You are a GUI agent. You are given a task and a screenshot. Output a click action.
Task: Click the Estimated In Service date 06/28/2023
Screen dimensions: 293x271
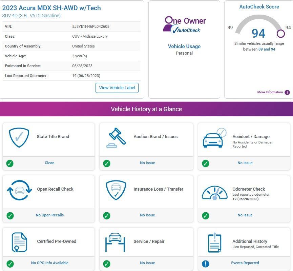pyautogui.click(x=82, y=66)
